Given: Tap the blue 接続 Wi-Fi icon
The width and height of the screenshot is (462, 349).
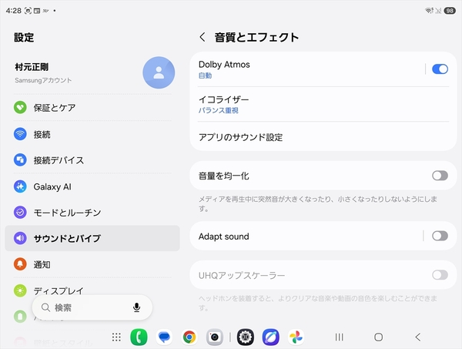Looking at the screenshot, I should [x=20, y=134].
